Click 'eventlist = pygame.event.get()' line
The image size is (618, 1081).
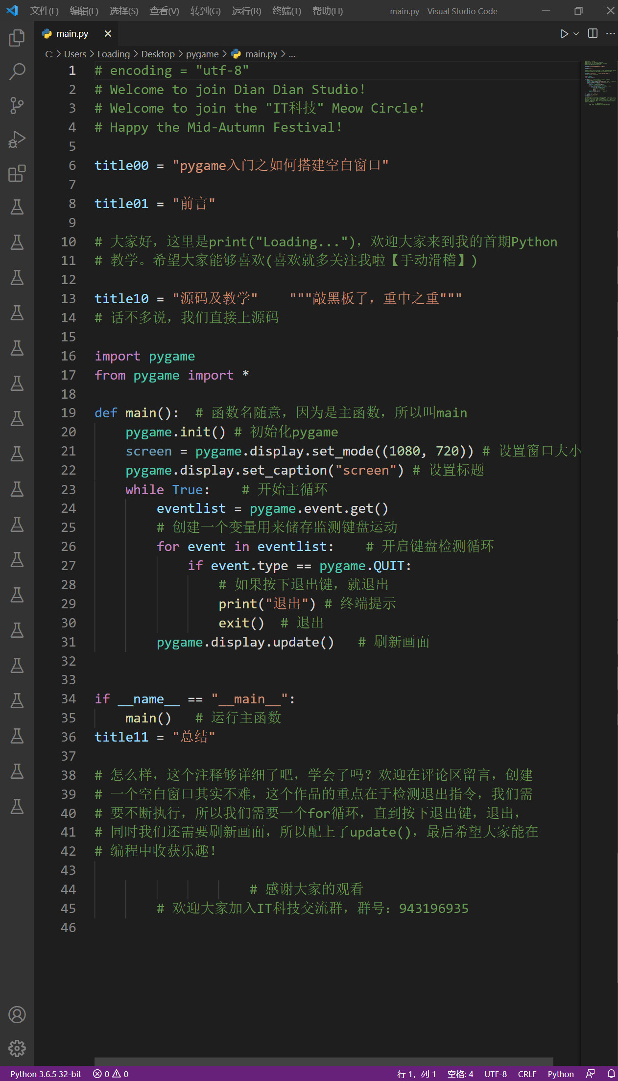point(272,508)
